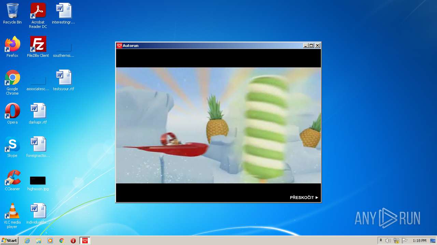Viewport: 437px width, 245px height.
Task: Select the highsoon.jpg image file
Action: 38,182
